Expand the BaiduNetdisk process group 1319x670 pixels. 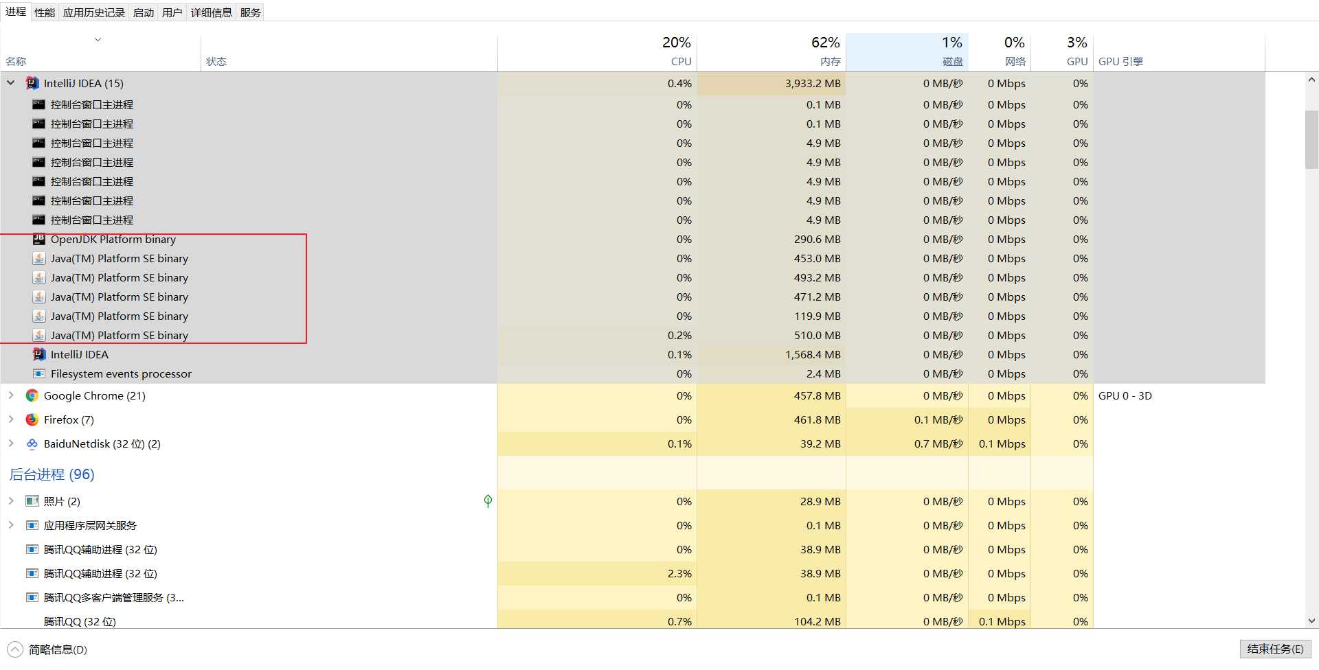11,443
